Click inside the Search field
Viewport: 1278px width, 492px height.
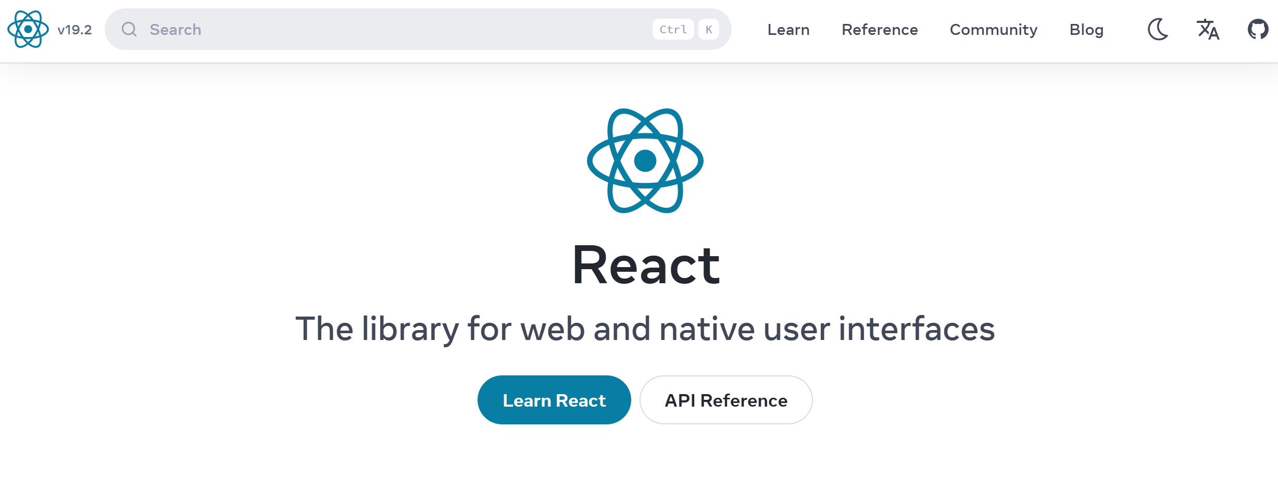pos(365,30)
